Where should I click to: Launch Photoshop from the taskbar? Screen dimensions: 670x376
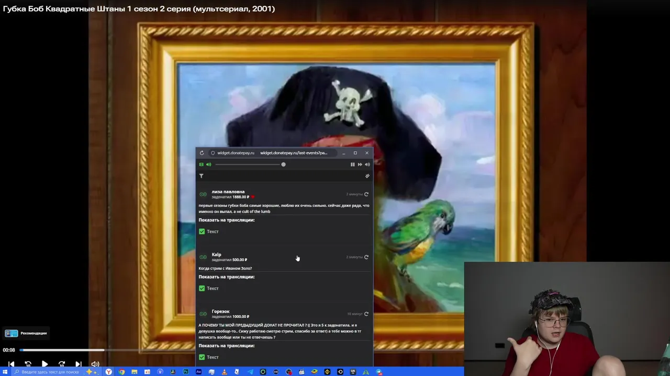point(186,372)
